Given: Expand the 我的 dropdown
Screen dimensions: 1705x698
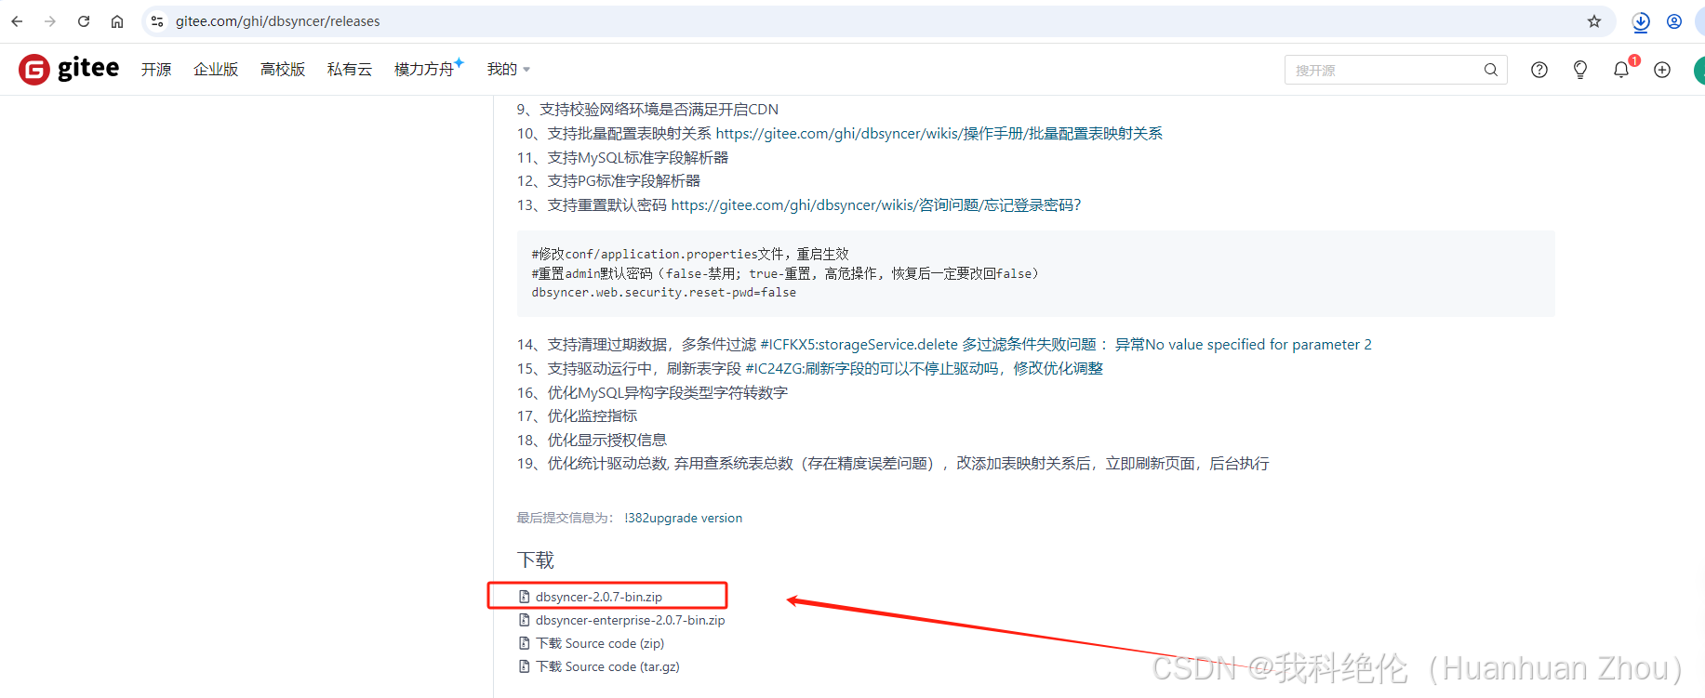Looking at the screenshot, I should point(509,70).
